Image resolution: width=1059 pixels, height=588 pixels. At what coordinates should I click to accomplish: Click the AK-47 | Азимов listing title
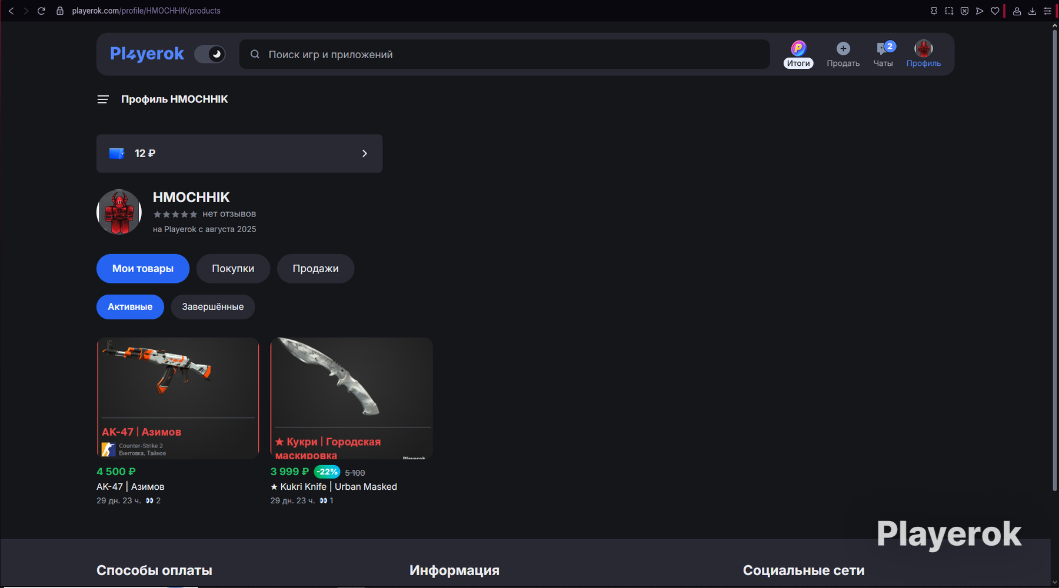click(x=131, y=487)
